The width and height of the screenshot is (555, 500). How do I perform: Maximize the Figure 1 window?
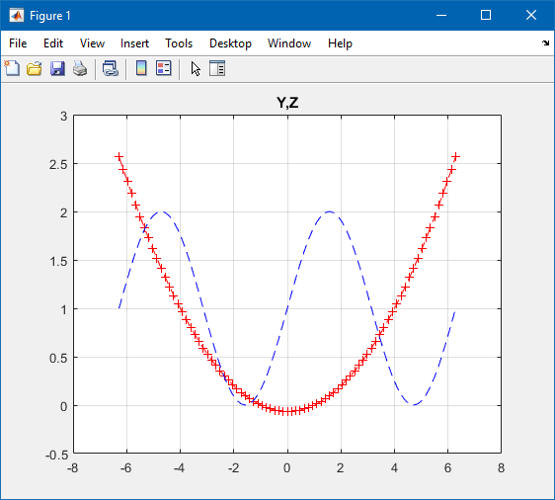pyautogui.click(x=486, y=15)
